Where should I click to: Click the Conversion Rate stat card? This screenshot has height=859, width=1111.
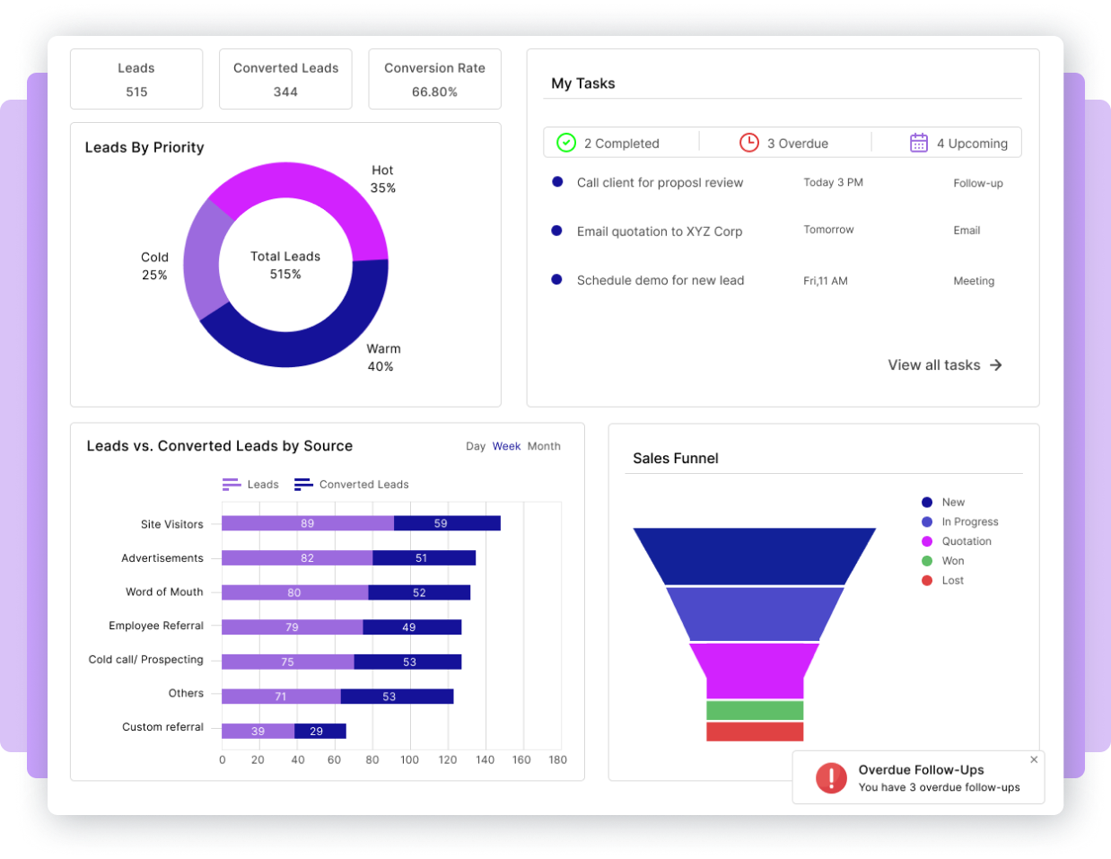434,79
